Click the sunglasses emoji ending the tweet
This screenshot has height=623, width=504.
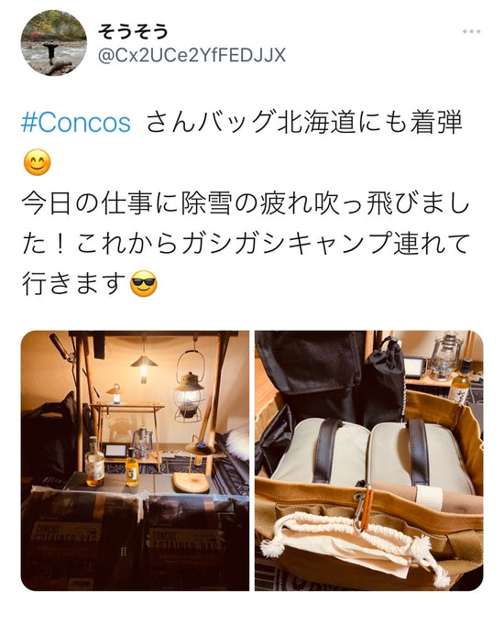click(144, 284)
